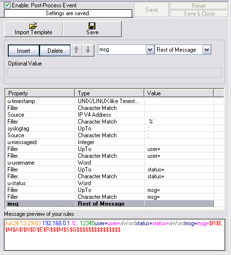Sort by the Property column header
This screenshot has width=231, height=255.
[40, 93]
